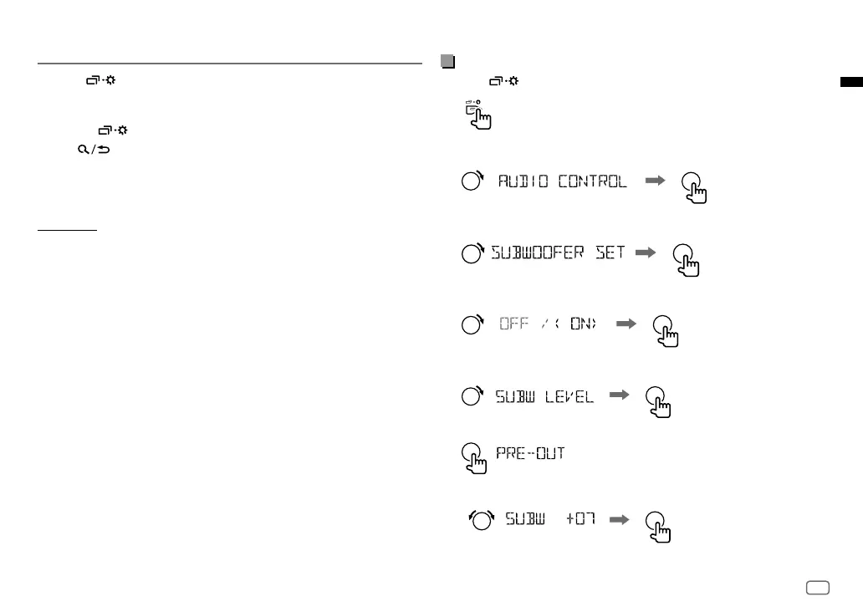This screenshot has width=863, height=607.
Task: Select the AUDIO CONTROL display text
Action: (x=562, y=181)
